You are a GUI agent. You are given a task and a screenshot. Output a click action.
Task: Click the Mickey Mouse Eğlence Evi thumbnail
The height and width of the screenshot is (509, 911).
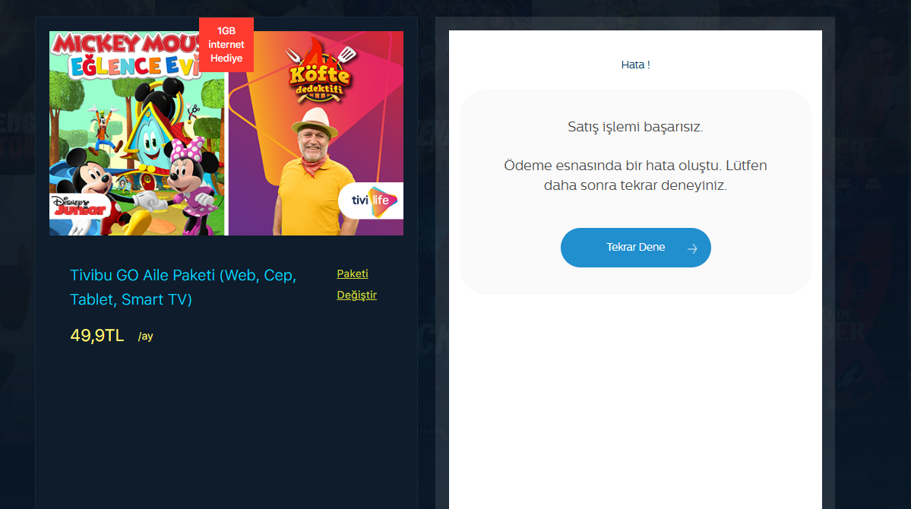(137, 133)
